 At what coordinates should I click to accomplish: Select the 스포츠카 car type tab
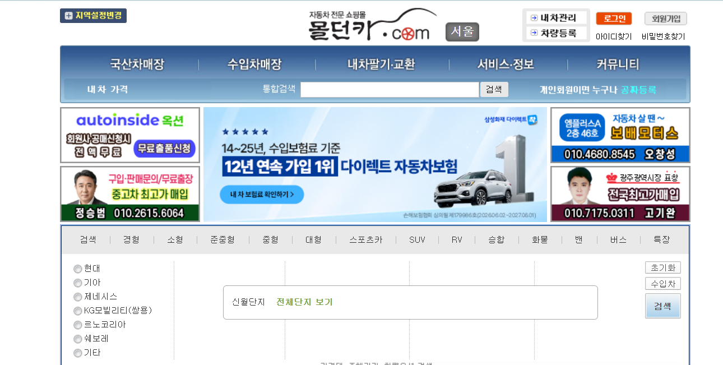[365, 239]
